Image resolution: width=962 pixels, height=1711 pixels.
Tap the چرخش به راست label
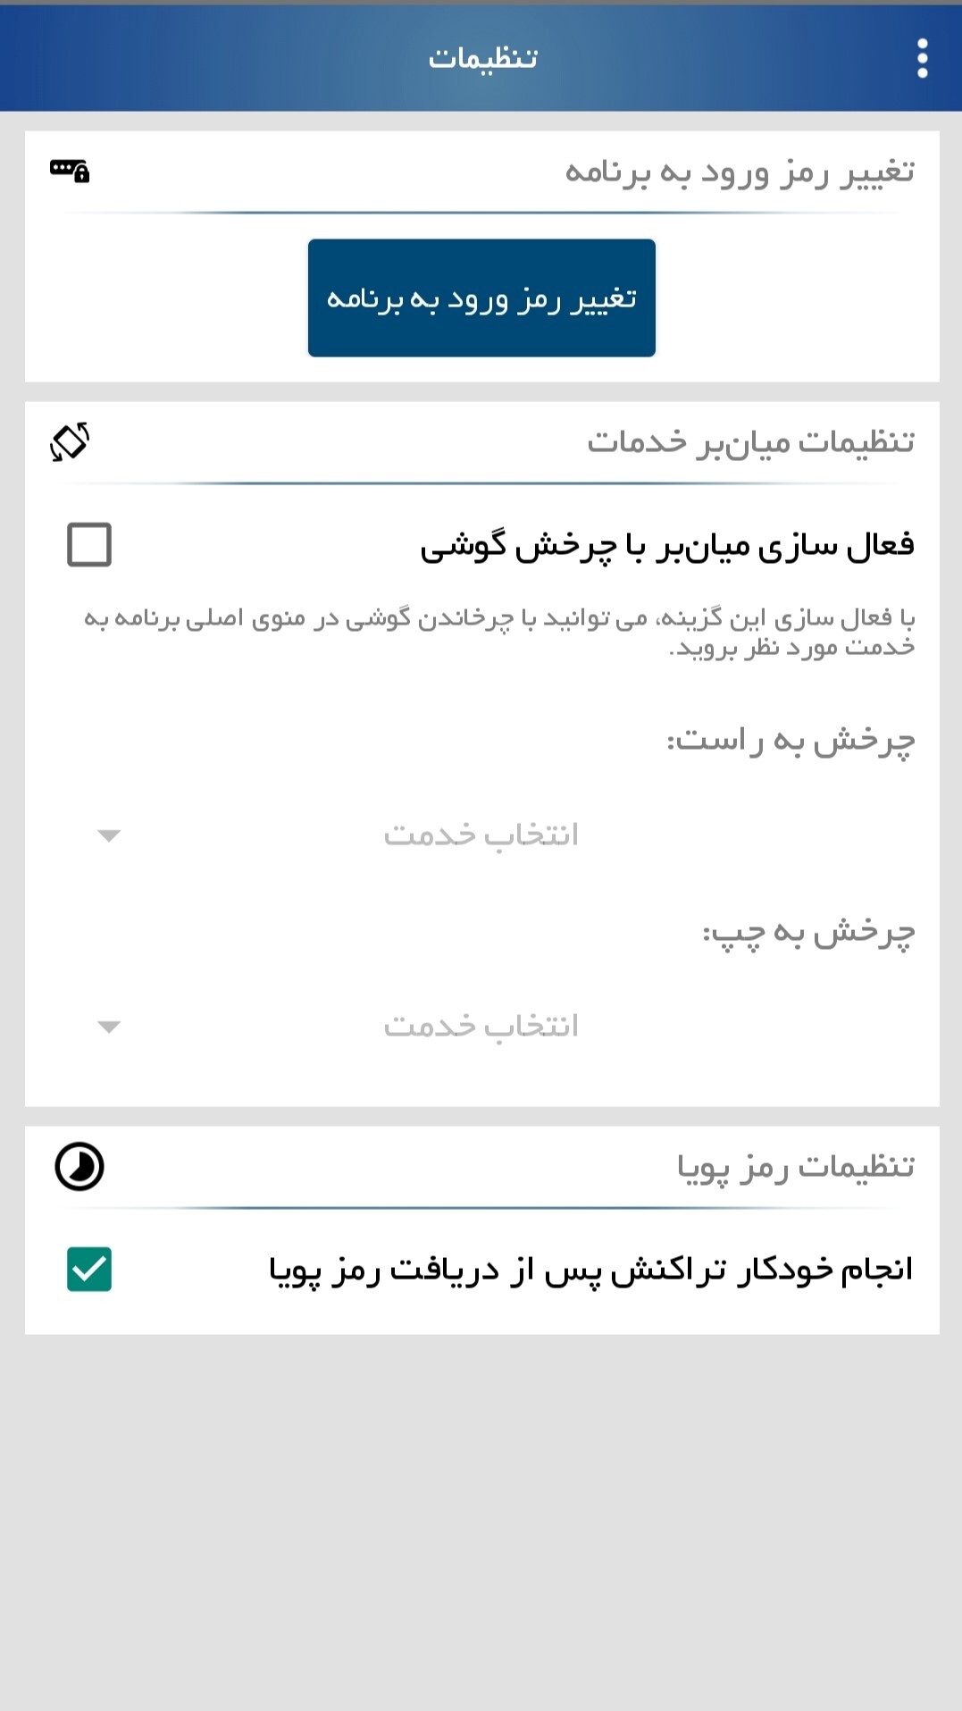click(x=791, y=741)
